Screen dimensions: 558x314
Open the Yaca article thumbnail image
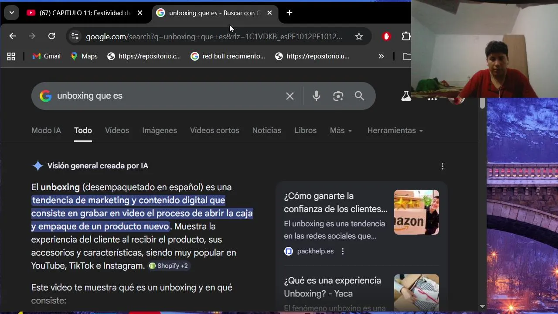(416, 293)
